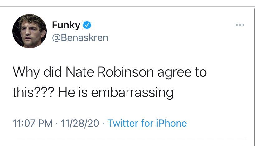Image resolution: width=255 pixels, height=146 pixels.
Task: Click the 11:07 PM timestamp
Action: 32,123
